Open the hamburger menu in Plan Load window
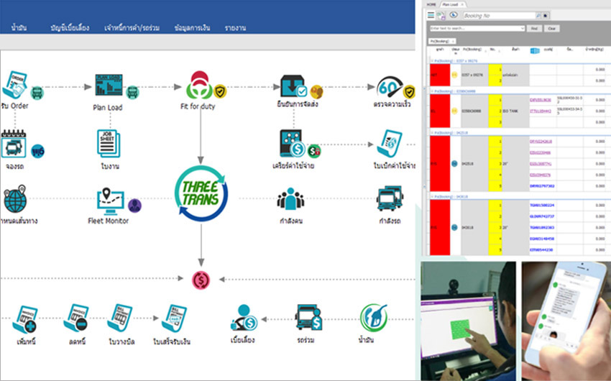The height and width of the screenshot is (381, 611). (431, 15)
